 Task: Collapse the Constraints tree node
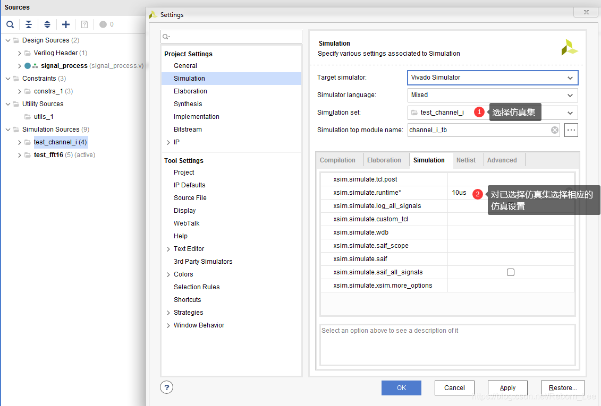point(7,79)
